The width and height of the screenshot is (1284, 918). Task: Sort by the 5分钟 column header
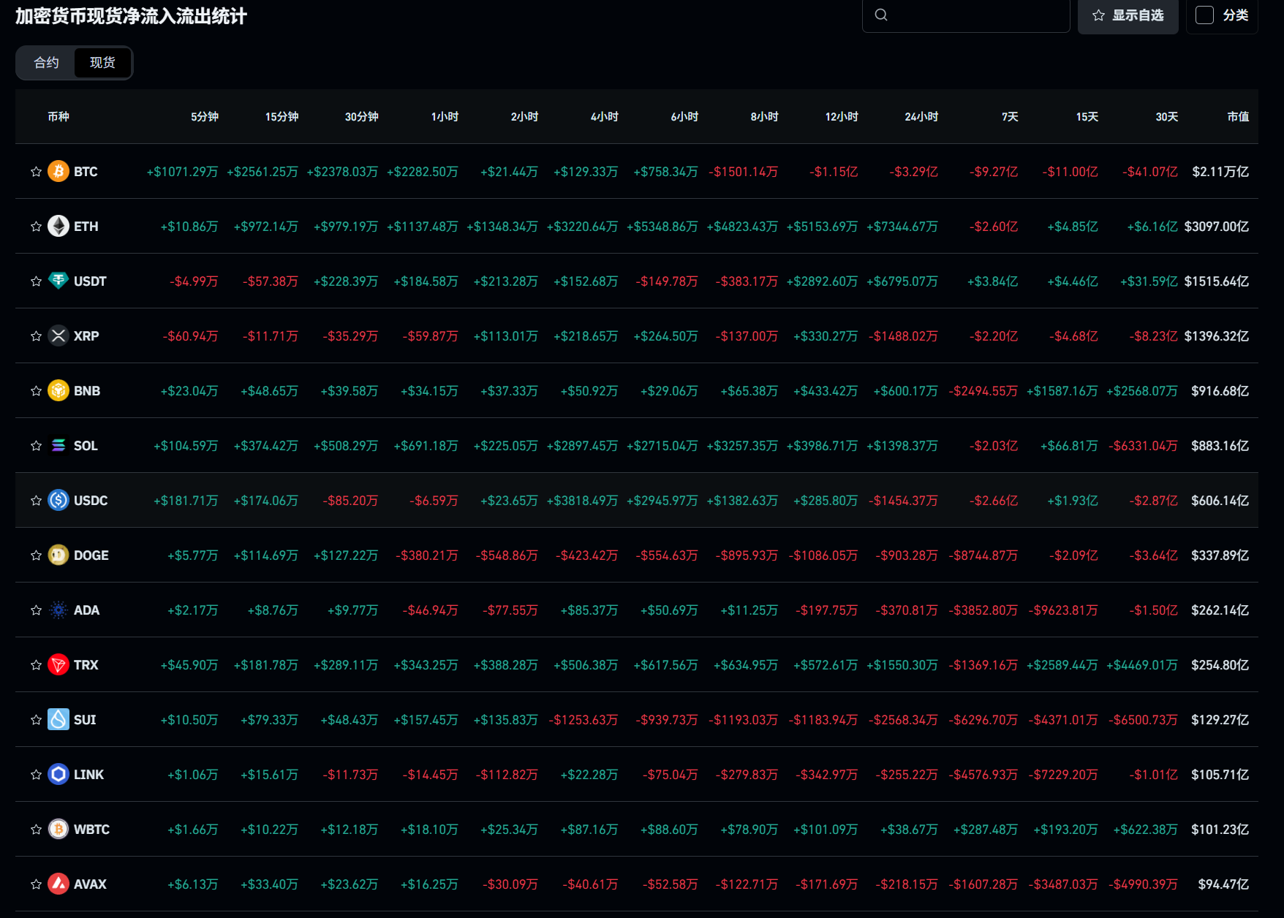point(205,117)
